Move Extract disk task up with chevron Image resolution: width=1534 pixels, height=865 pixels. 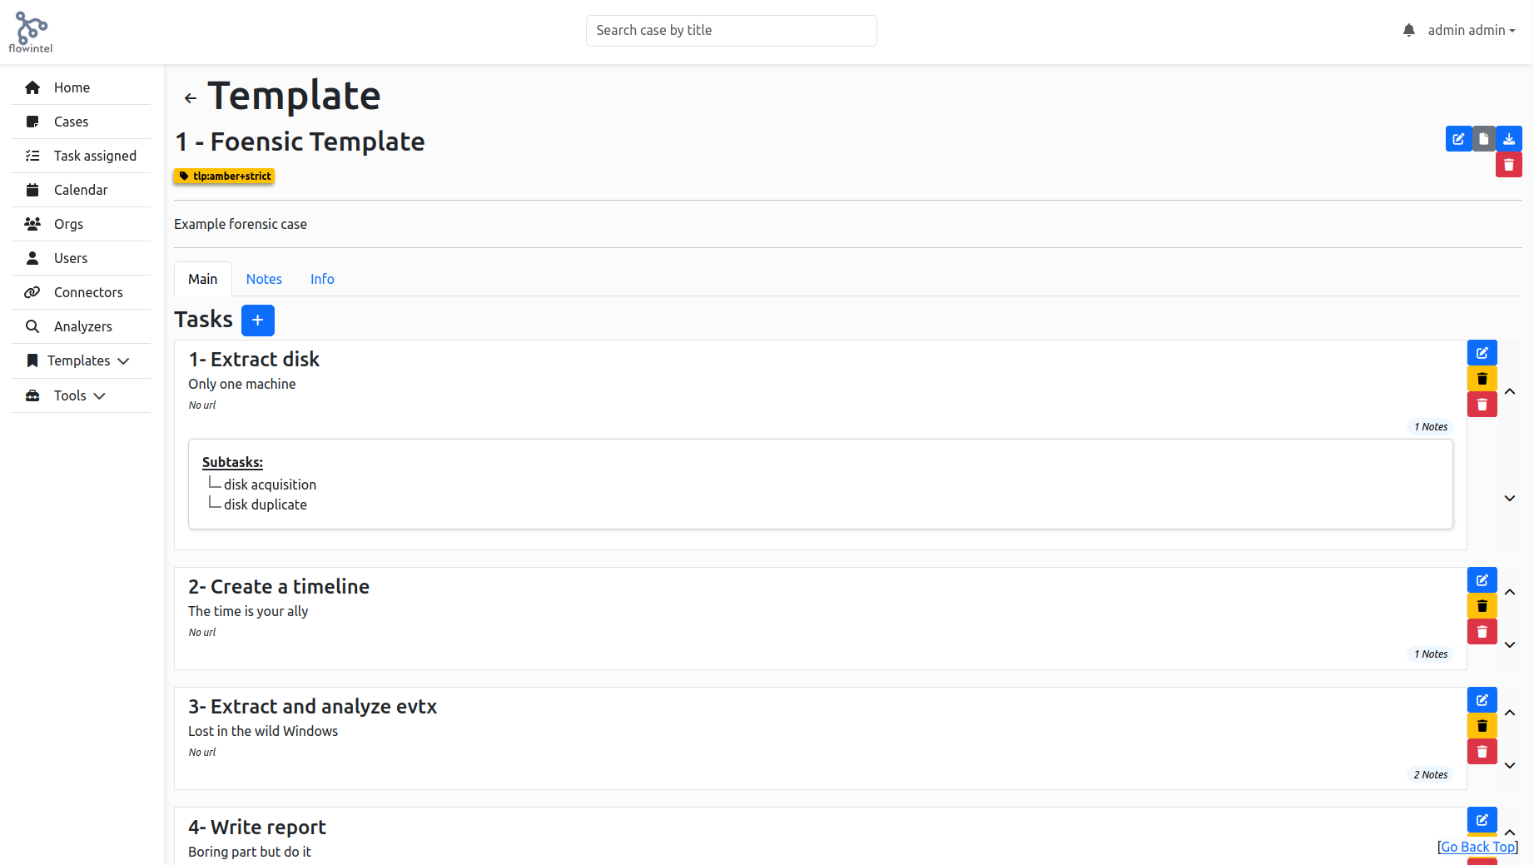(x=1510, y=392)
